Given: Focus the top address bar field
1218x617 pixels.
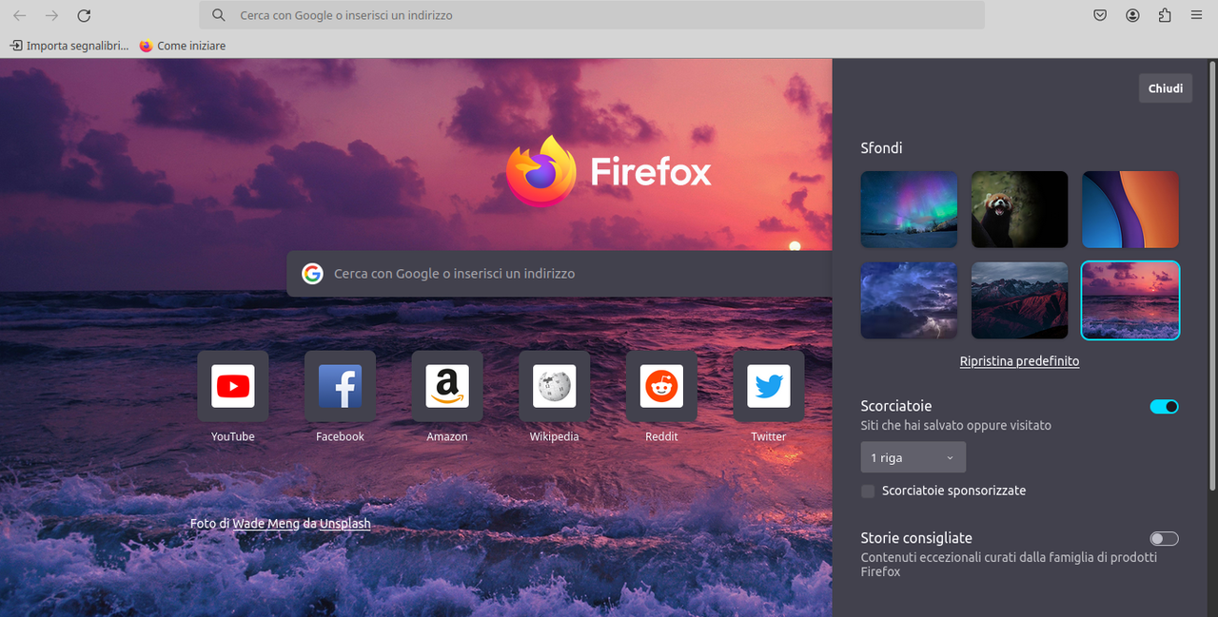Looking at the screenshot, I should point(592,15).
